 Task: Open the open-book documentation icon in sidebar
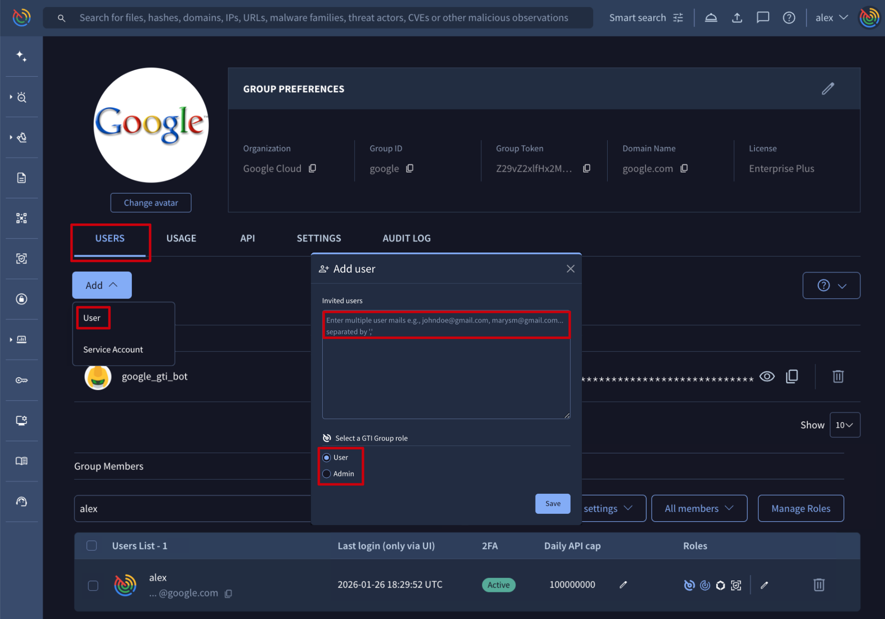22,461
